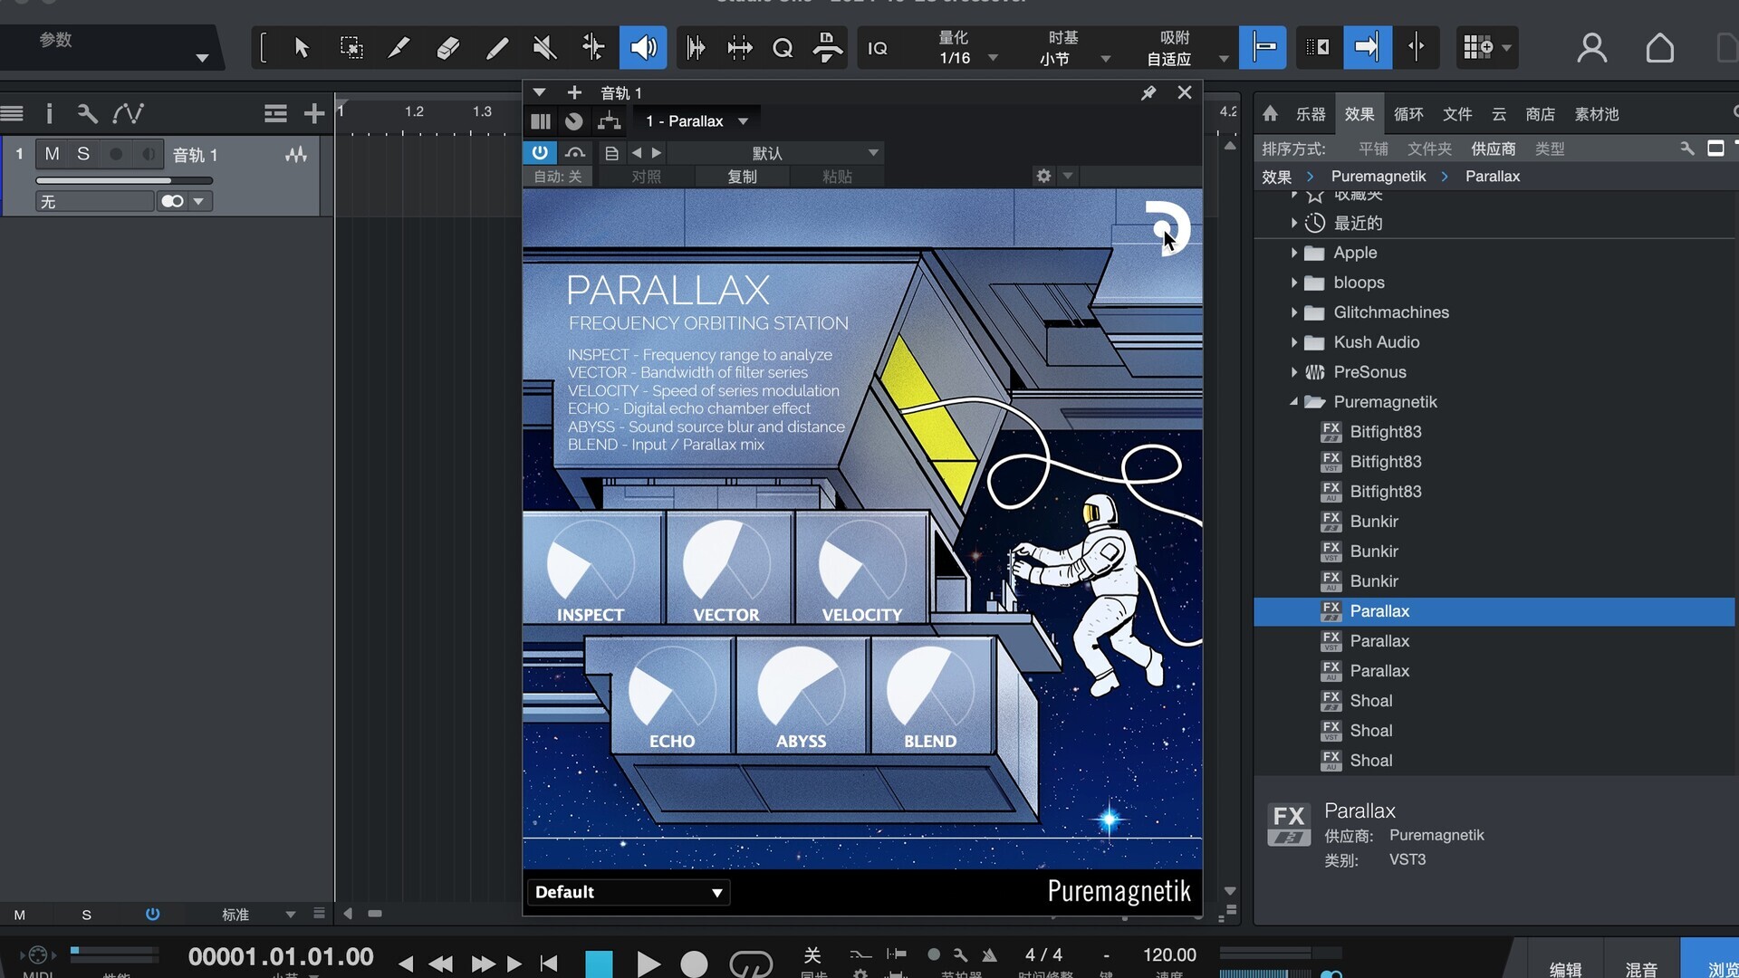Click the play button in transport

[648, 964]
